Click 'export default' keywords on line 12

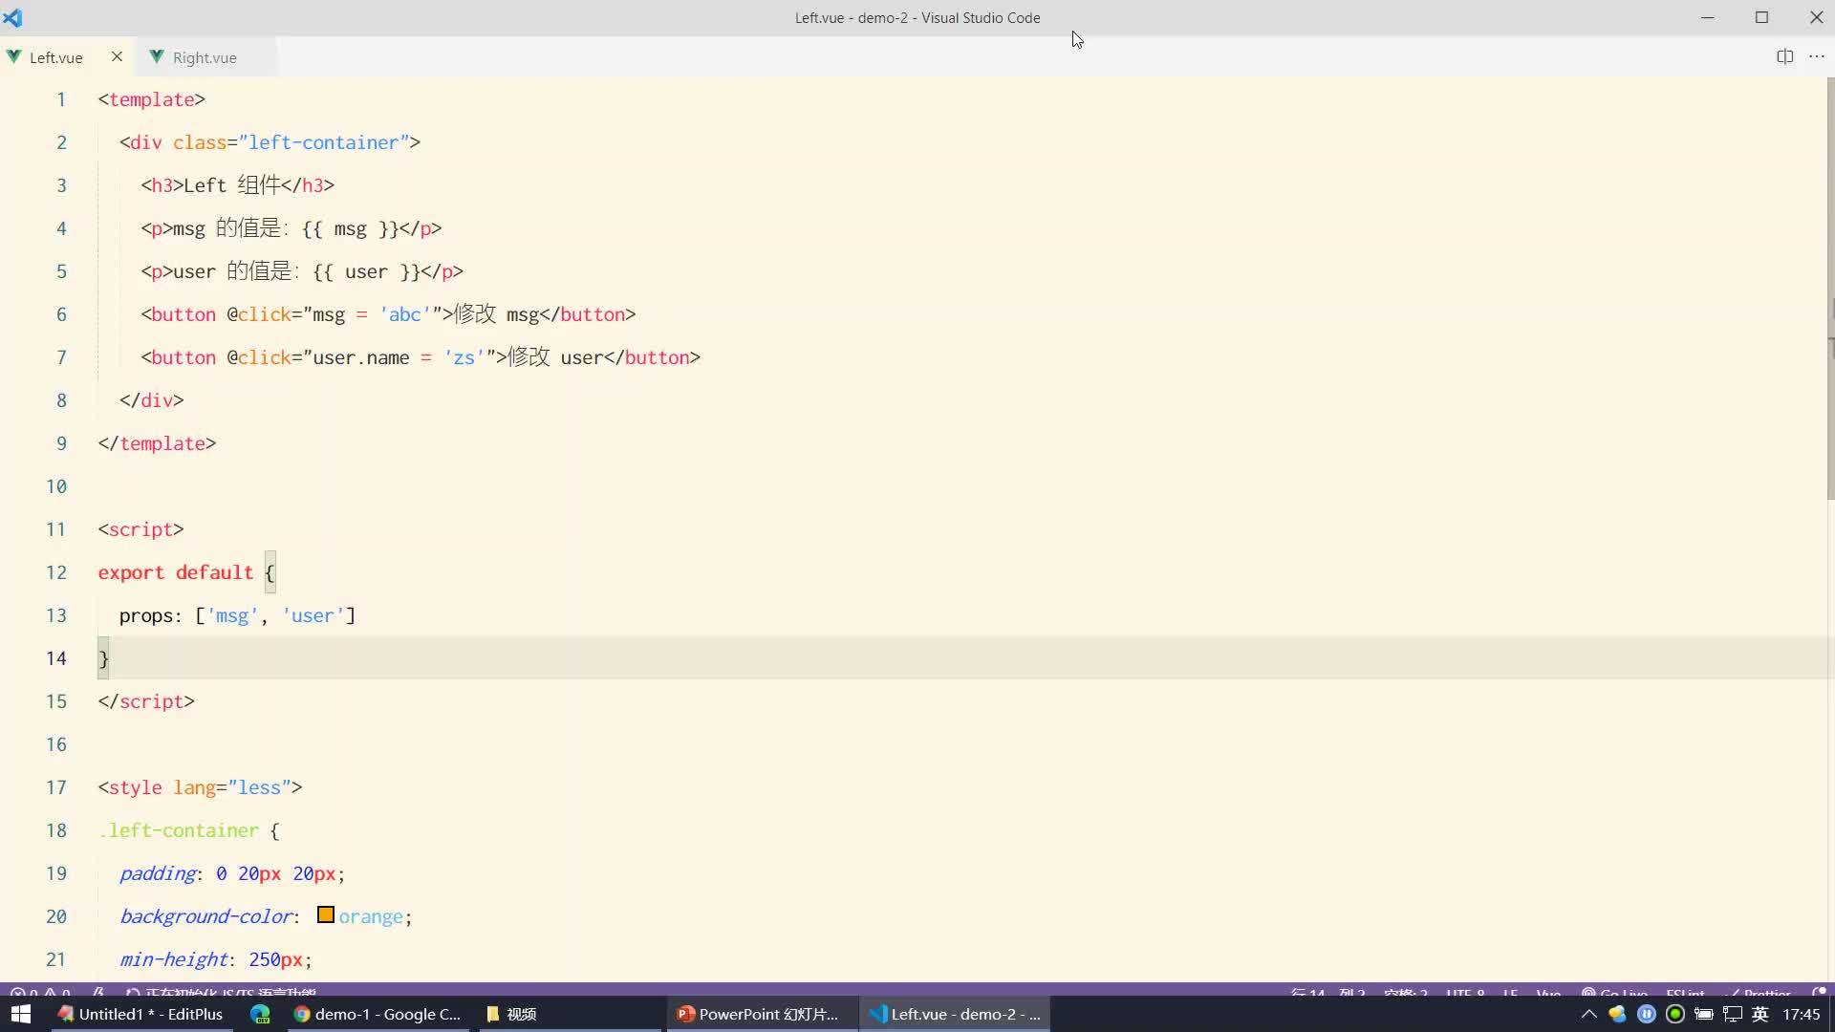pyautogui.click(x=175, y=572)
